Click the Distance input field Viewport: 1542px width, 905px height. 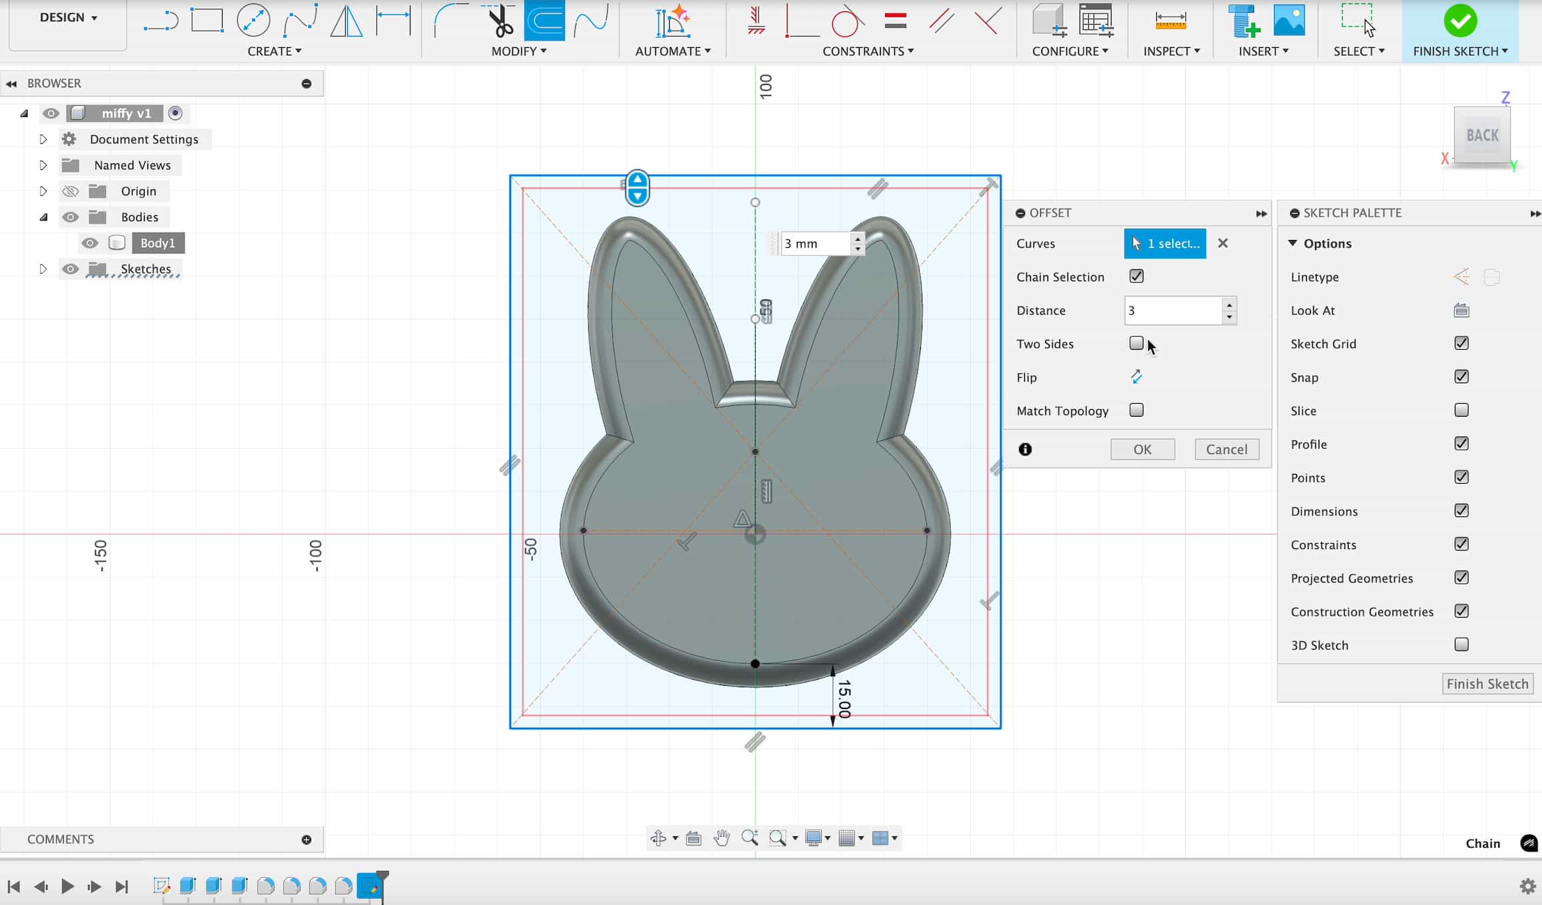(x=1173, y=311)
